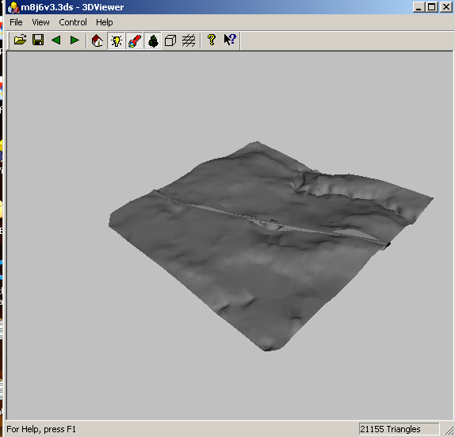
Task: Click the 21155 Triangles status pane
Action: pos(399,429)
